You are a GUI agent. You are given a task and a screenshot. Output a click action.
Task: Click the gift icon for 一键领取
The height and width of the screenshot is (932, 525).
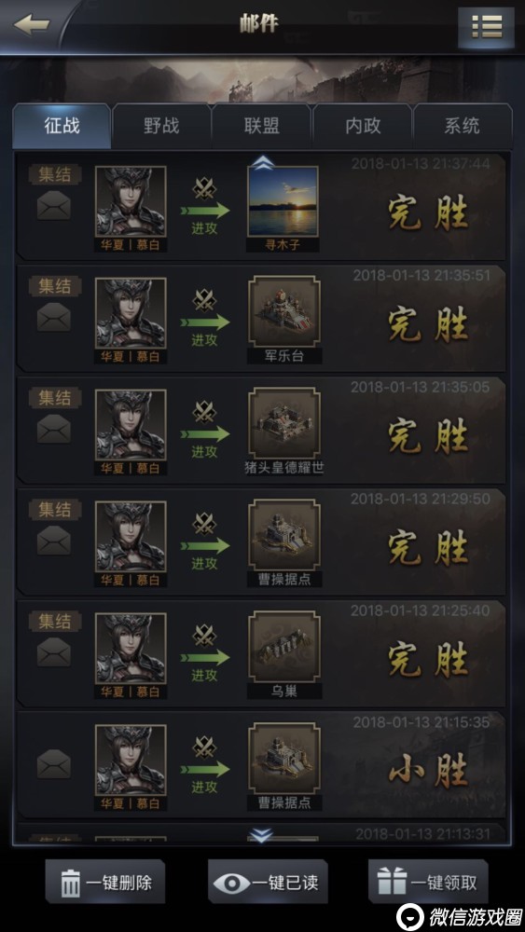tap(393, 883)
